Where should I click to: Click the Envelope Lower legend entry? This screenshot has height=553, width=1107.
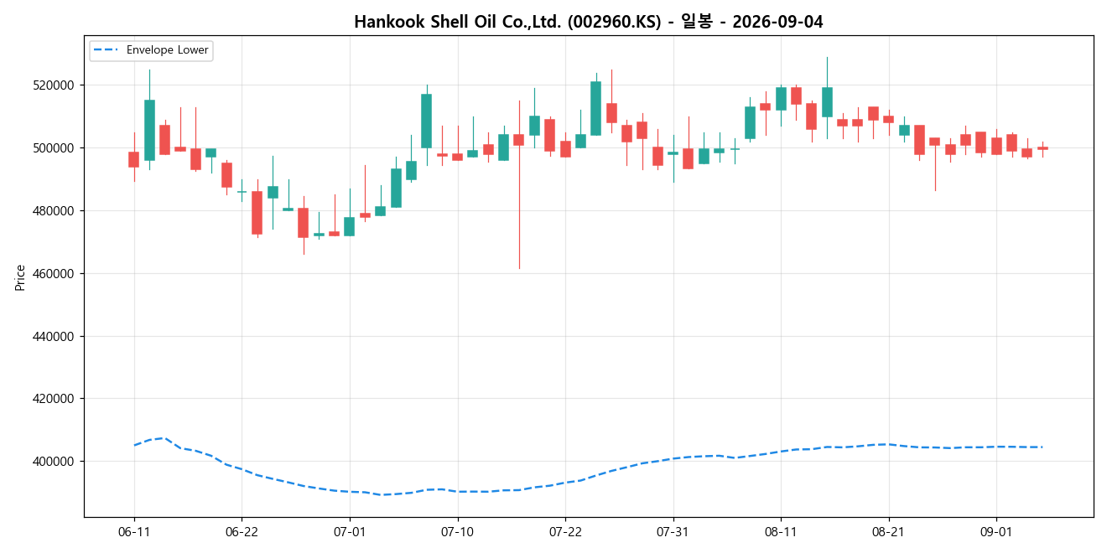pyautogui.click(x=151, y=51)
